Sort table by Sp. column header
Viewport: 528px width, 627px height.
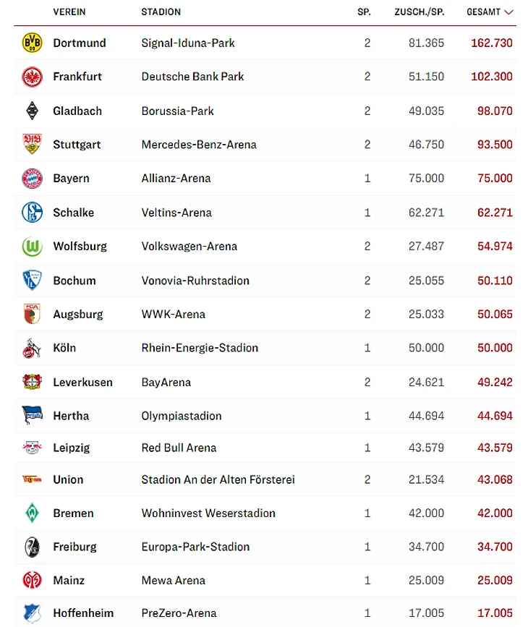[x=364, y=12]
